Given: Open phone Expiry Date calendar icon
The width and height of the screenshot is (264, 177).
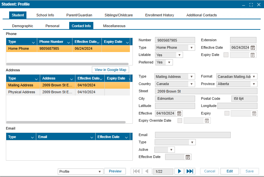Looking at the screenshot, I should click(x=253, y=55).
